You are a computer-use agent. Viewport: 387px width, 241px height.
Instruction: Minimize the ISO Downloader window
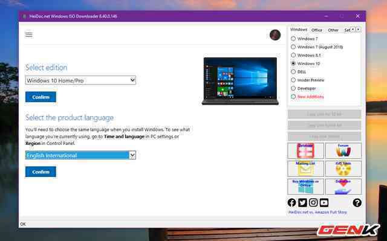coord(327,16)
